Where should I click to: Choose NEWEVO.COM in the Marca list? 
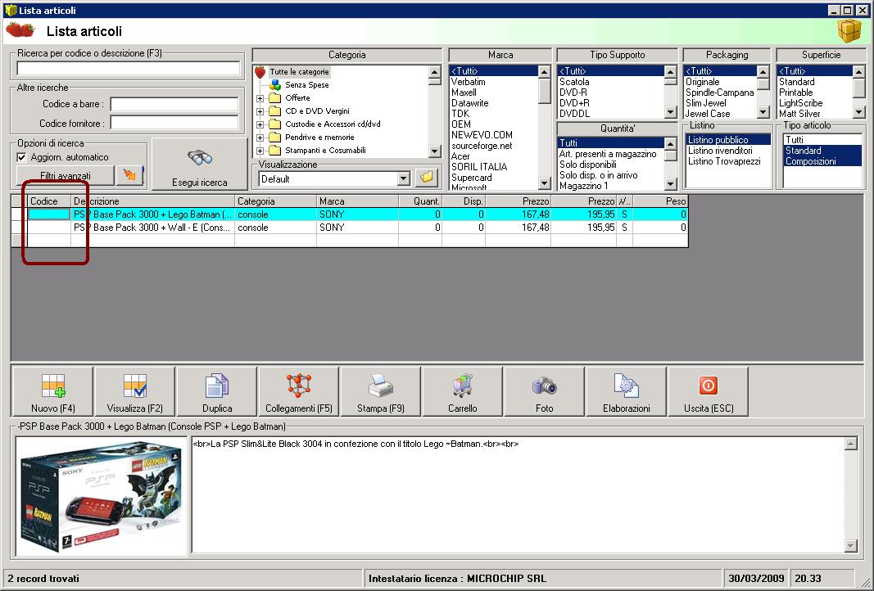pos(482,135)
